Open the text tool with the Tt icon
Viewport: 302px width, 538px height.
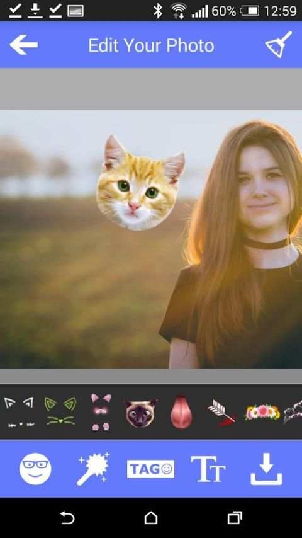[208, 469]
